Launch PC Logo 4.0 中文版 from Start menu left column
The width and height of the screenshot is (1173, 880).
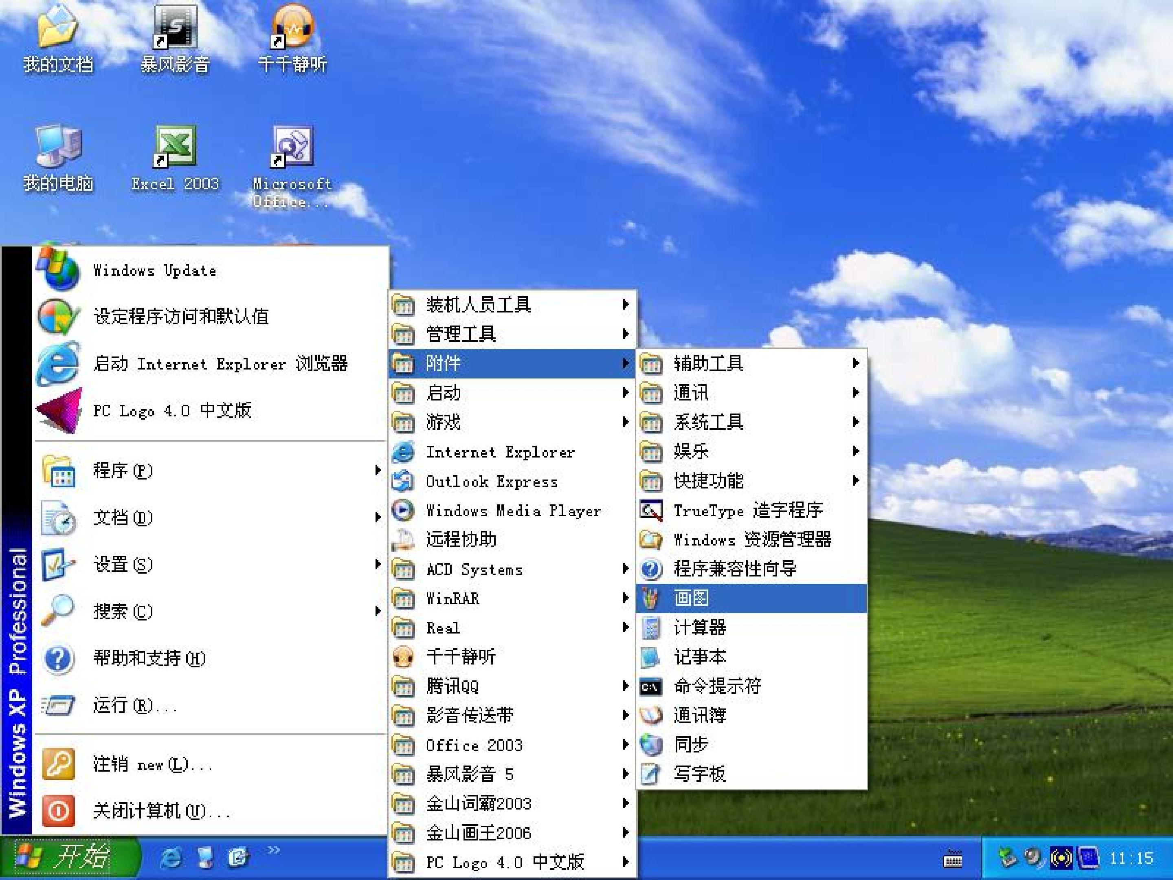click(x=211, y=411)
